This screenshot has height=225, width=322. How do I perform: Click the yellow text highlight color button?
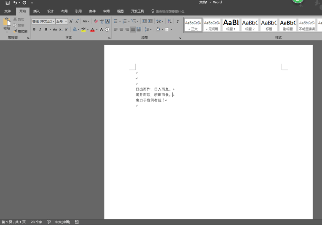pos(83,29)
